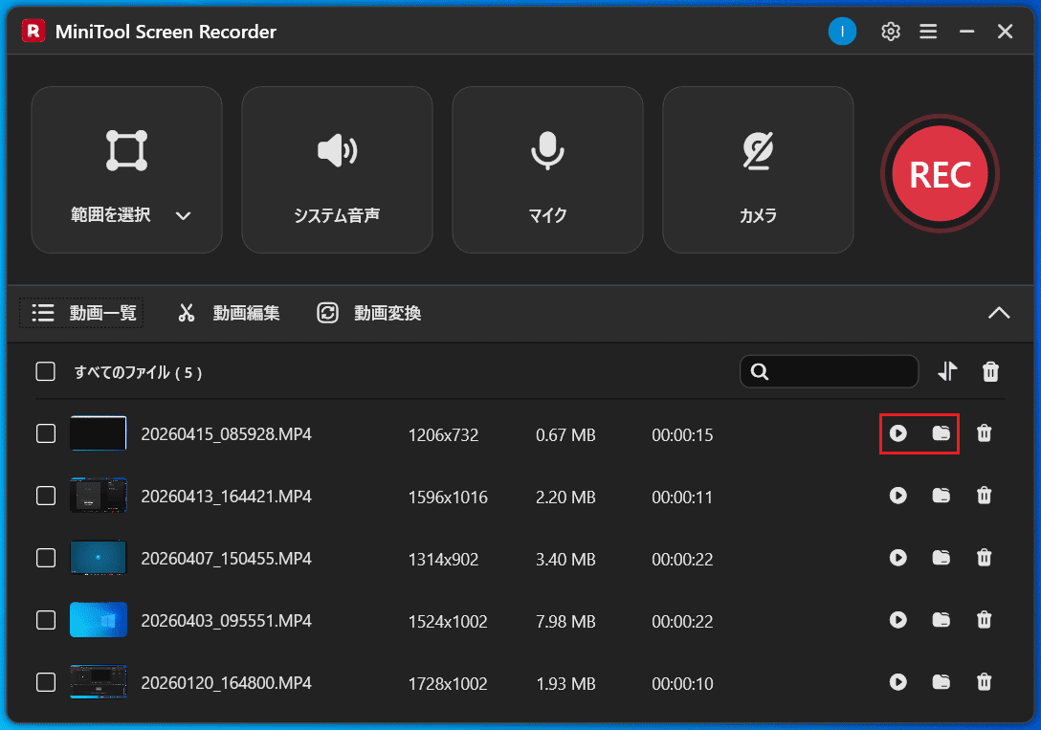1041x730 pixels.
Task: Delete the 20260413_164421.MP4 recording
Action: coord(985,496)
